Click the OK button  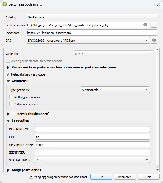(101, 177)
